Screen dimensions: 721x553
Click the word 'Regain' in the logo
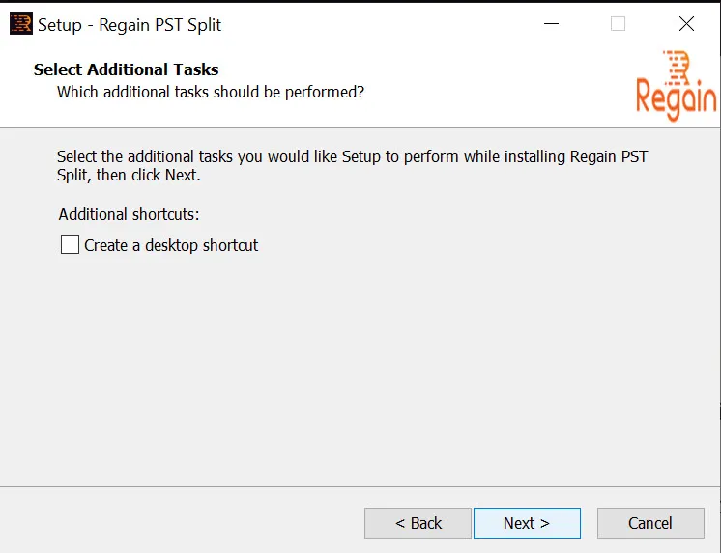point(676,97)
